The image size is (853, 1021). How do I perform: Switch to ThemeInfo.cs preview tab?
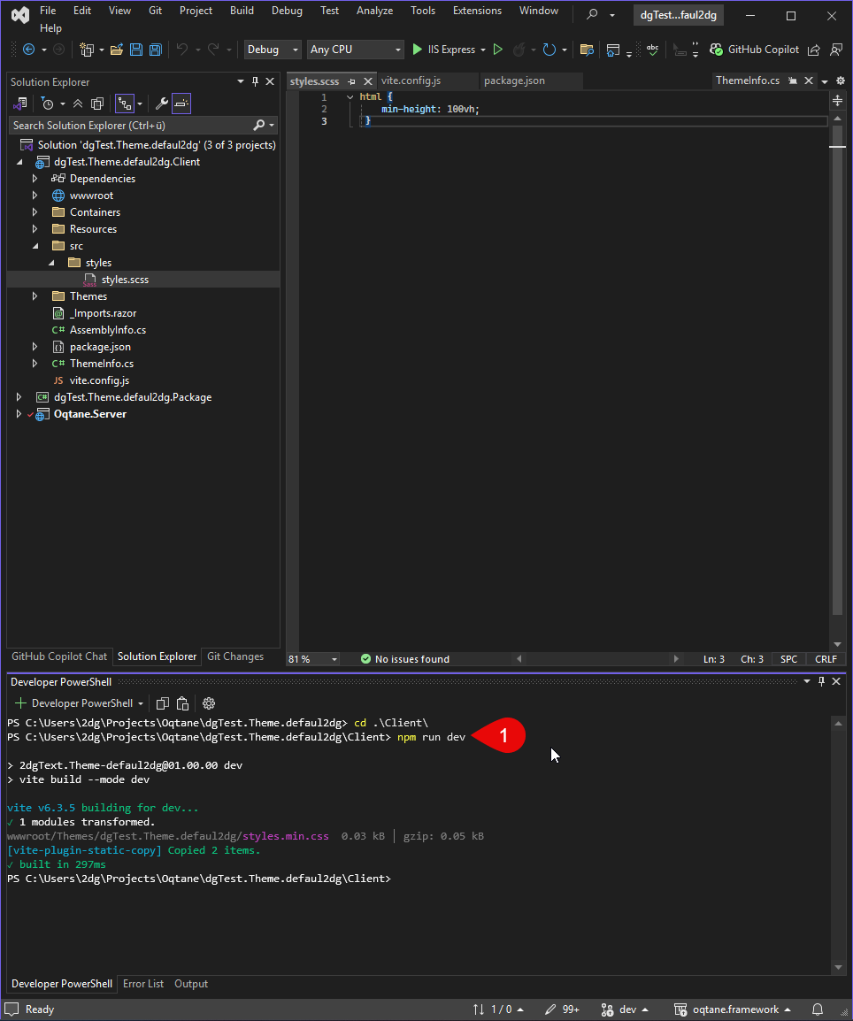click(748, 81)
